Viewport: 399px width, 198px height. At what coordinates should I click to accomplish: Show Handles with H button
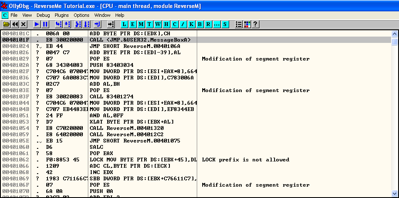click(x=166, y=24)
